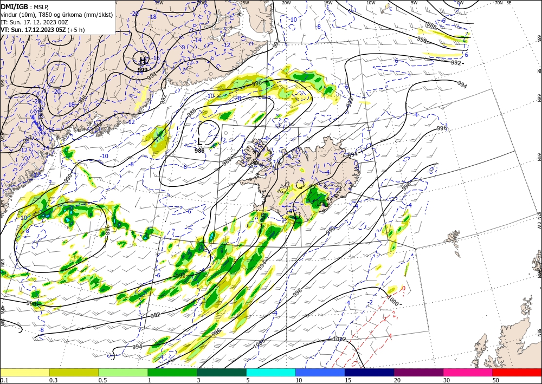542x384 pixels.
Task: Select the purple 20–30 legend color band
Action: (x=418, y=372)
